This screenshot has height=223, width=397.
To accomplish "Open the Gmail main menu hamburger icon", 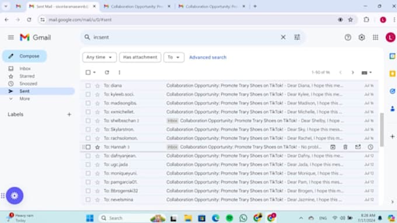I will coord(11,37).
